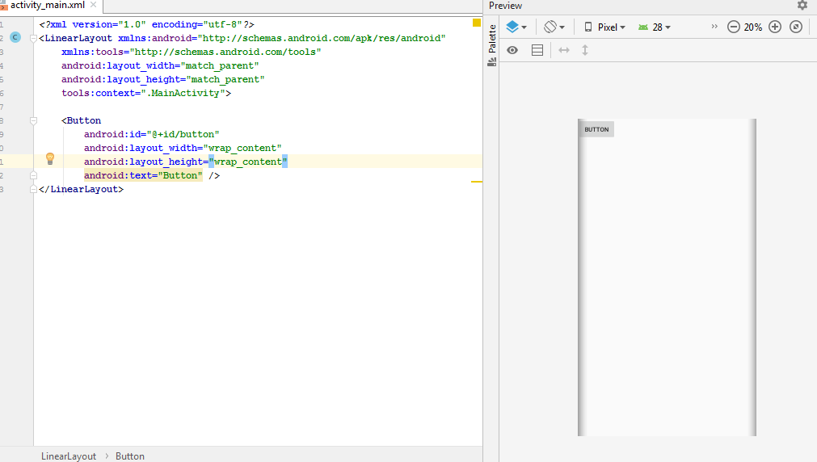Toggle the view options eye icon
This screenshot has width=817, height=462.
(x=512, y=50)
